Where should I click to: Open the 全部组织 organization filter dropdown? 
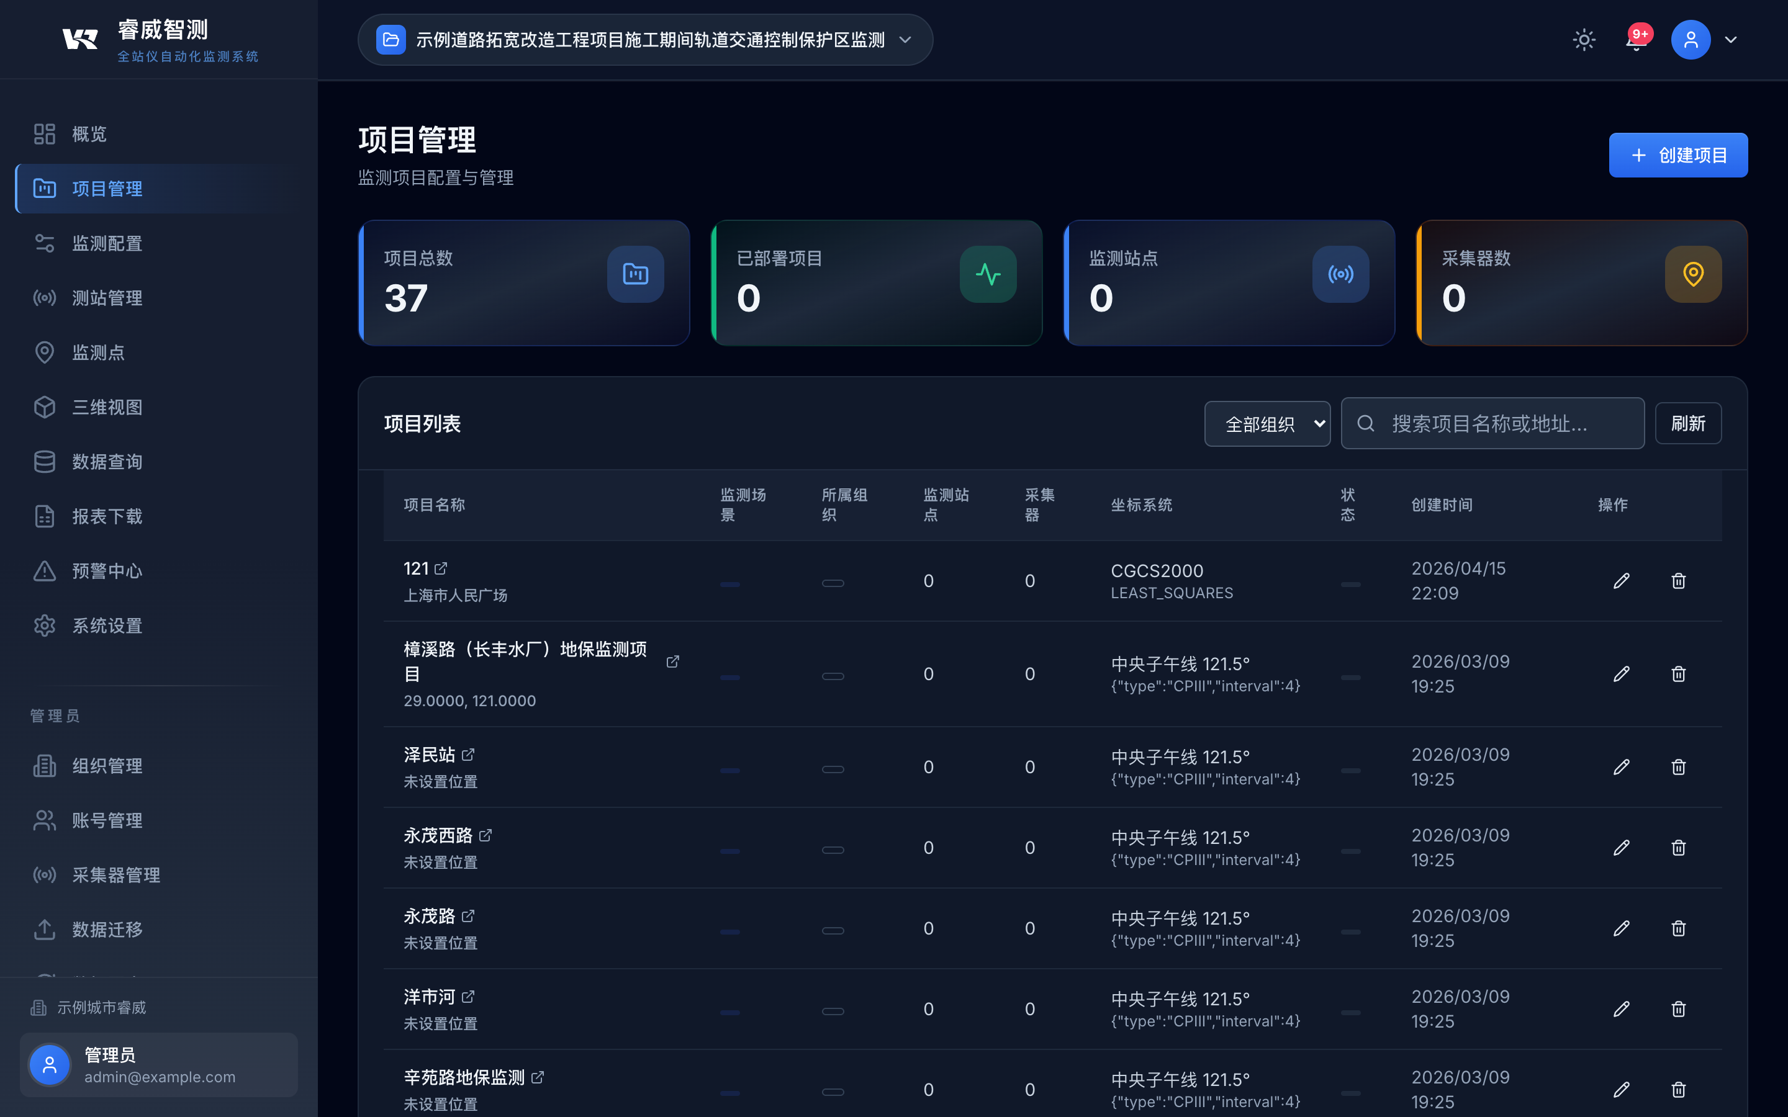tap(1267, 423)
